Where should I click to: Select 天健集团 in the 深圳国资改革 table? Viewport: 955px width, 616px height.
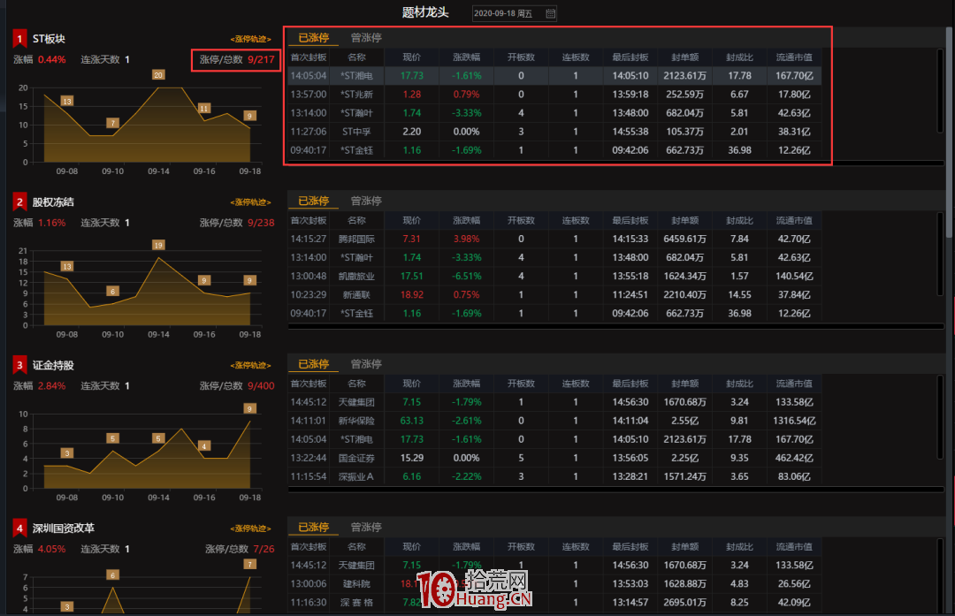554,565
